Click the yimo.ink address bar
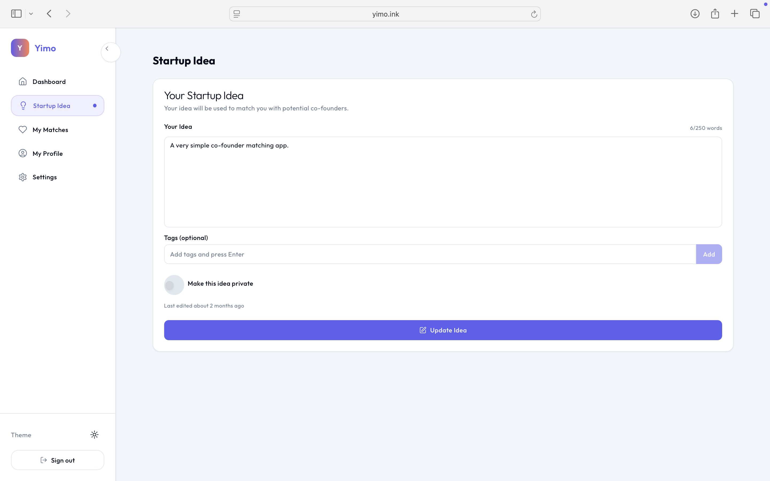 [x=385, y=14]
